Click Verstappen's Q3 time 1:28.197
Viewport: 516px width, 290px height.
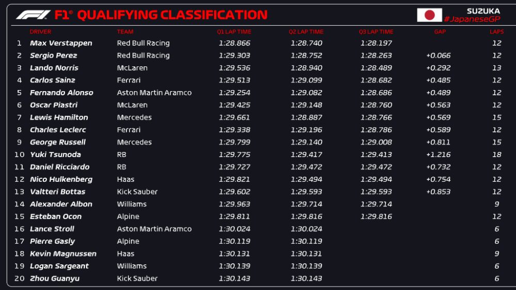click(376, 43)
